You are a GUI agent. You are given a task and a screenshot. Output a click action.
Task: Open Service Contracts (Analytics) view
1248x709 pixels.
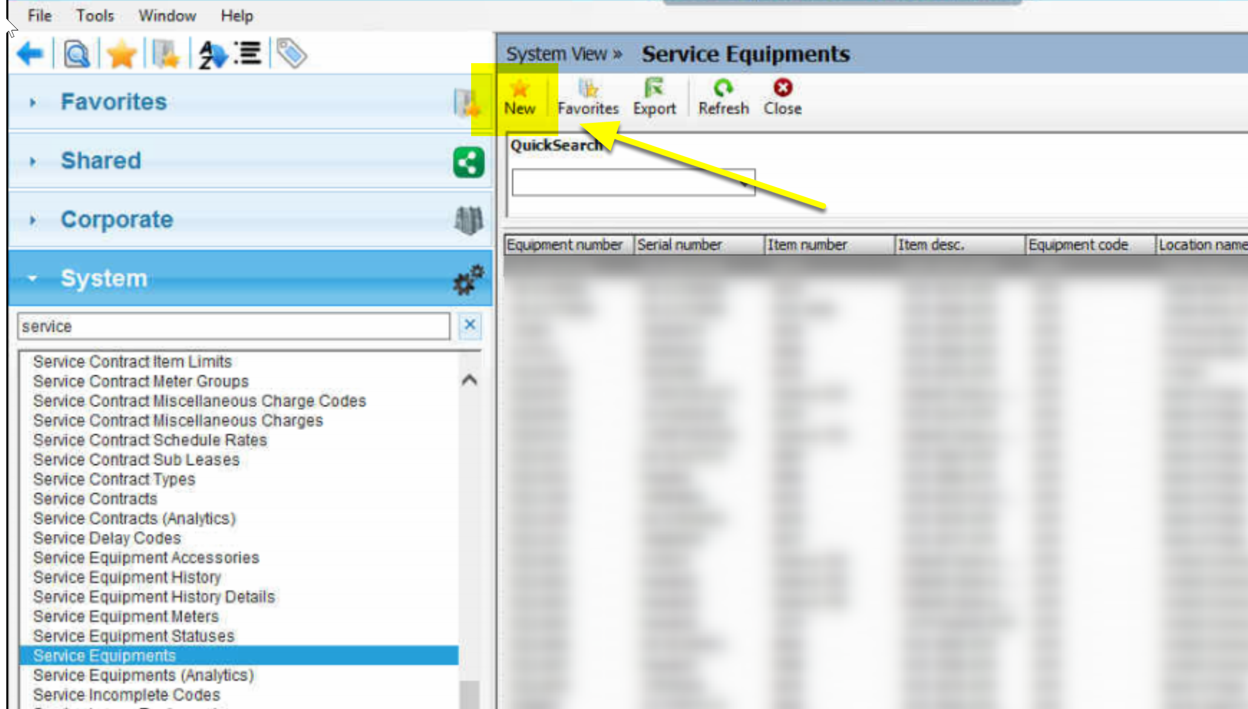[x=134, y=518]
